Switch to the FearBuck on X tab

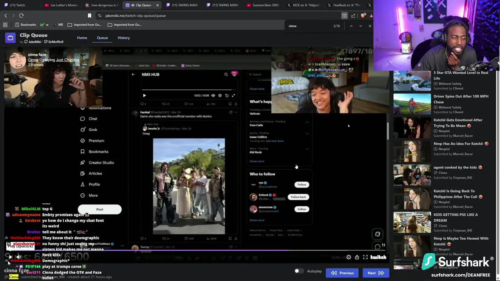point(344,5)
